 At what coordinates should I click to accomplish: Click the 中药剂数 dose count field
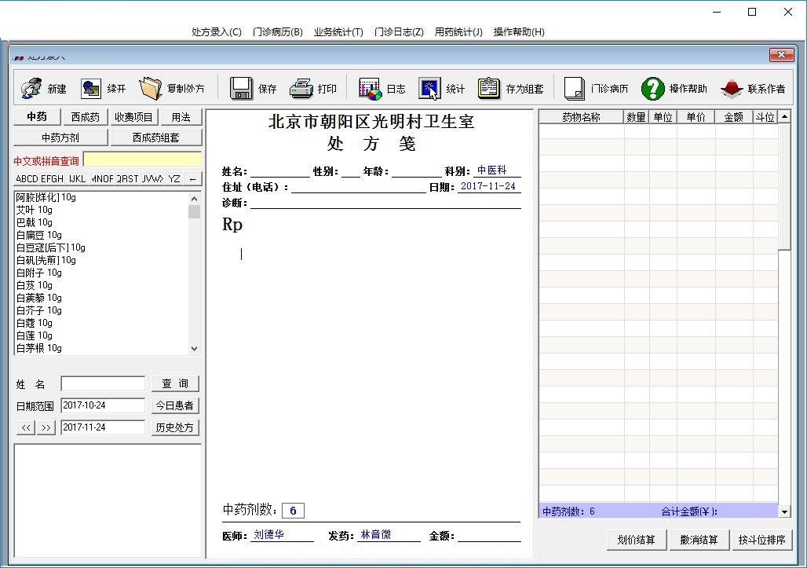(x=293, y=511)
